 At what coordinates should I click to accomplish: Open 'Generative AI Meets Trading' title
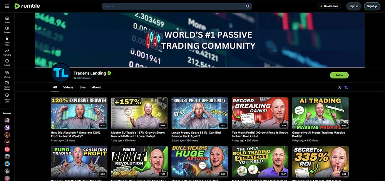pos(318,134)
